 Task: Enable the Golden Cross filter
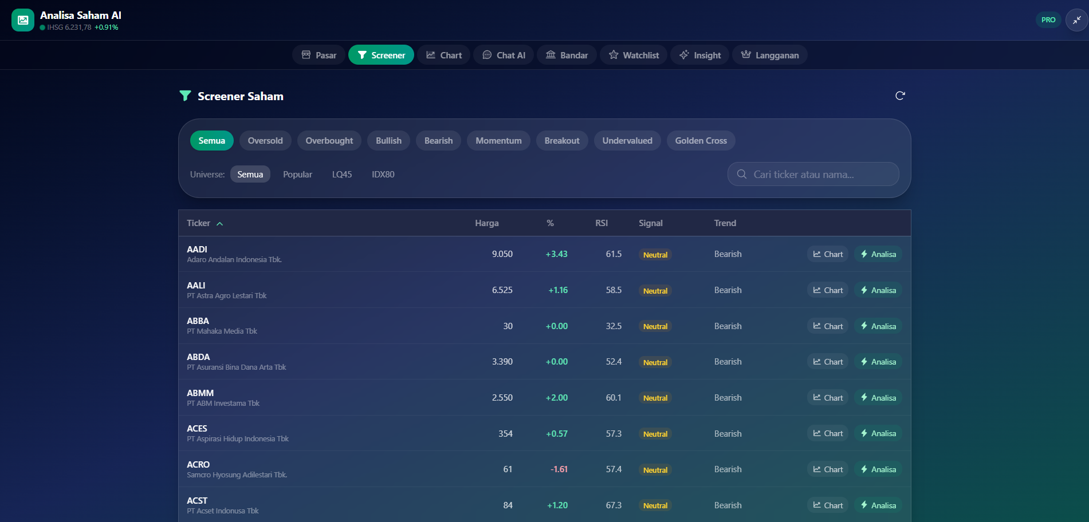(701, 141)
